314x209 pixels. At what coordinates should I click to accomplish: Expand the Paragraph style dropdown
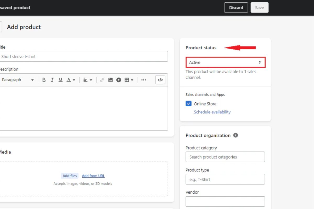(18, 80)
